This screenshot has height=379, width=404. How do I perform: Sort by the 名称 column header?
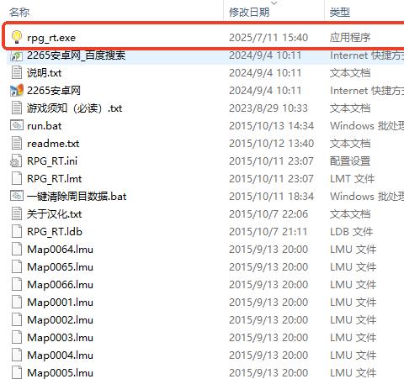[x=19, y=12]
